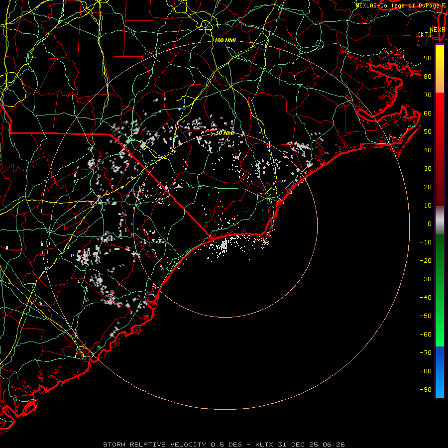Image resolution: width=448 pixels, height=448 pixels.
Task: Click the -10 value on velocity scale
Action: tap(426, 242)
